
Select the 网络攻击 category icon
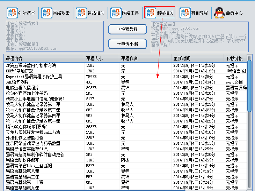pyautogui.click(x=47, y=13)
